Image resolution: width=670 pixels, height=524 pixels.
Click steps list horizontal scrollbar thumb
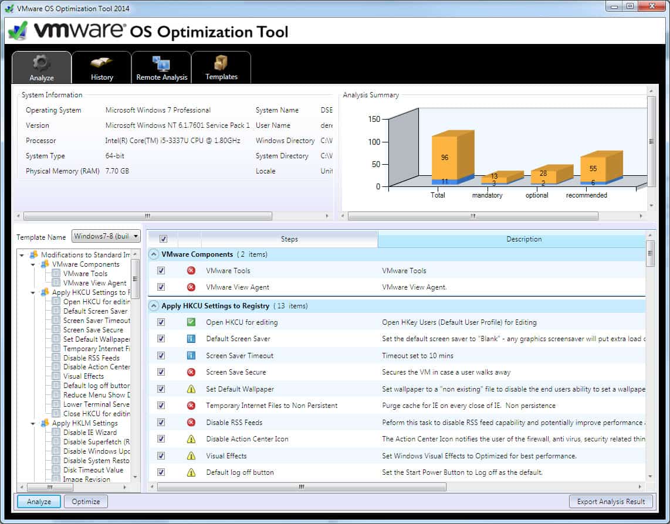[302, 486]
